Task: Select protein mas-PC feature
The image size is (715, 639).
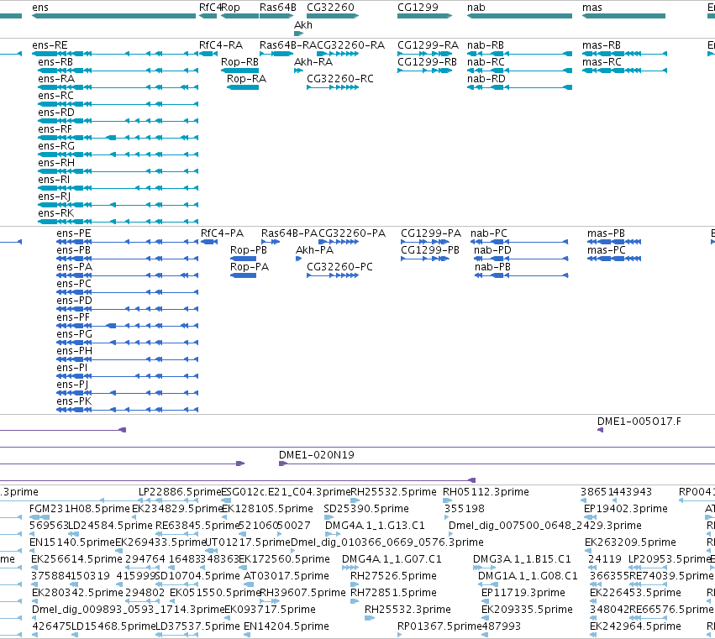Action: click(x=614, y=259)
